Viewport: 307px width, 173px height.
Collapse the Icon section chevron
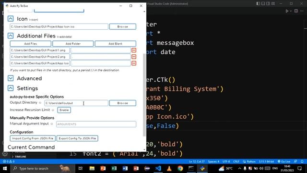coord(11,19)
